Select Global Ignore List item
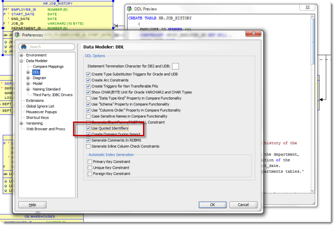 (x=40, y=106)
